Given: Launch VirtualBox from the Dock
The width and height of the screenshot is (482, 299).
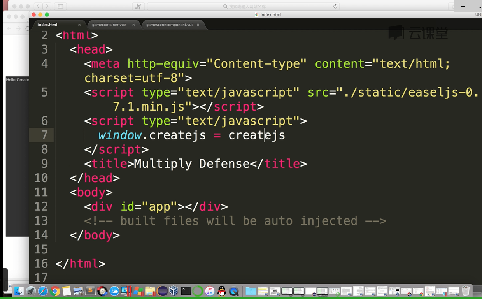Looking at the screenshot, I should pyautogui.click(x=174, y=291).
